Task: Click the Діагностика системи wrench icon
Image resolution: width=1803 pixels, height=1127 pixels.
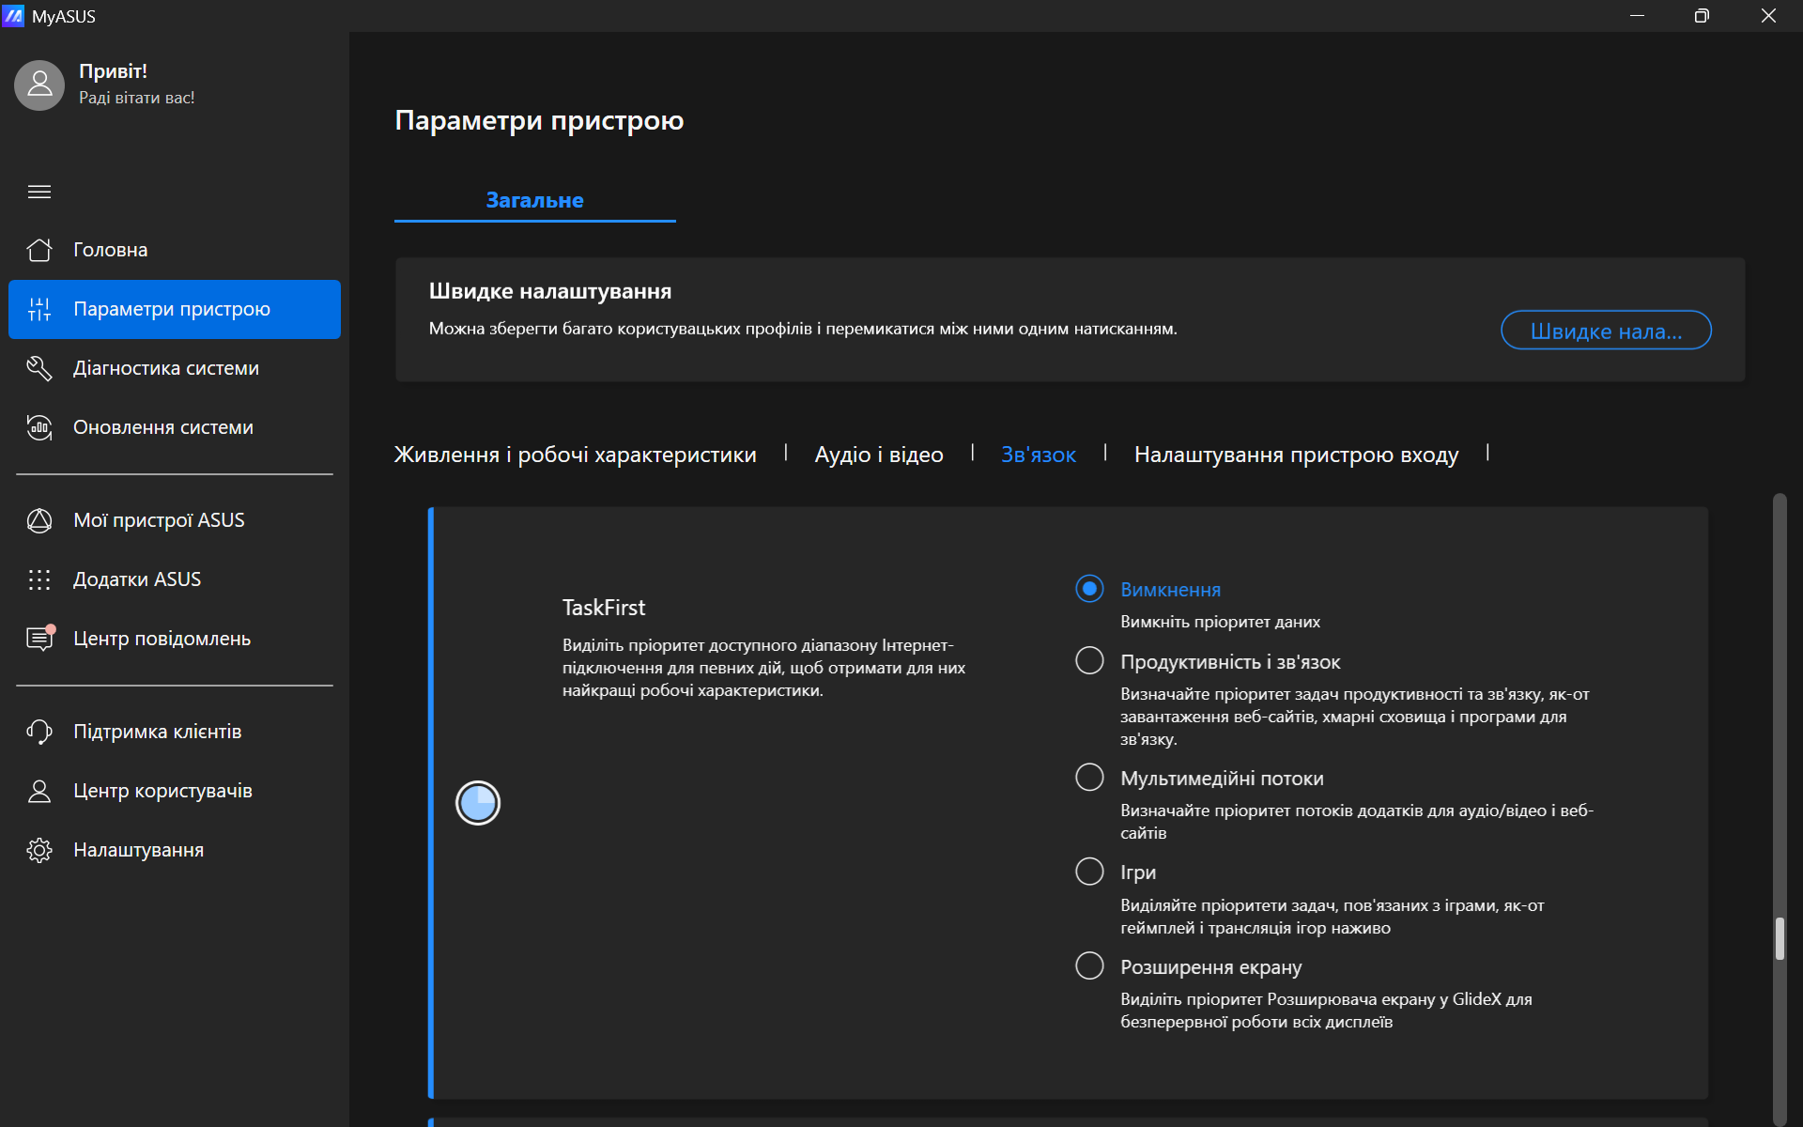Action: pyautogui.click(x=39, y=368)
